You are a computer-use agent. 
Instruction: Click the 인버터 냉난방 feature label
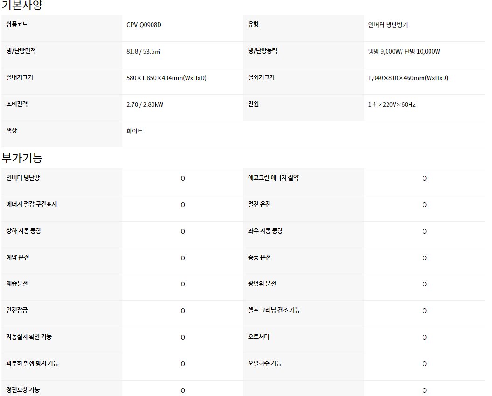tap(23, 178)
